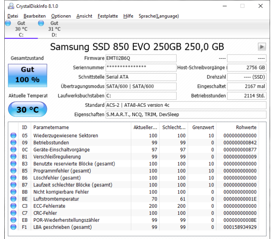Click status orb of Benutzte reservierte Blöcke row
Screen dimensions: 272x239
[13, 163]
